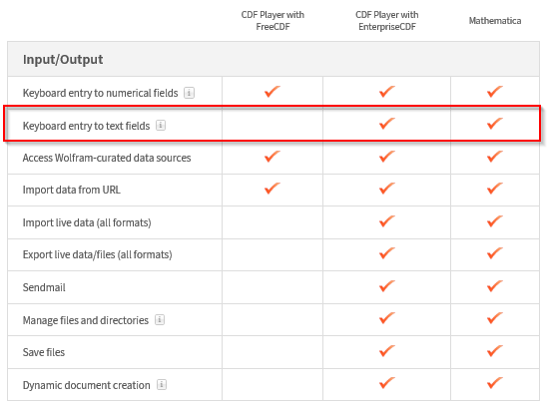Image resolution: width=547 pixels, height=406 pixels.
Task: Open info icon beside Keyboard entry to numerical fields
Action: (x=189, y=93)
